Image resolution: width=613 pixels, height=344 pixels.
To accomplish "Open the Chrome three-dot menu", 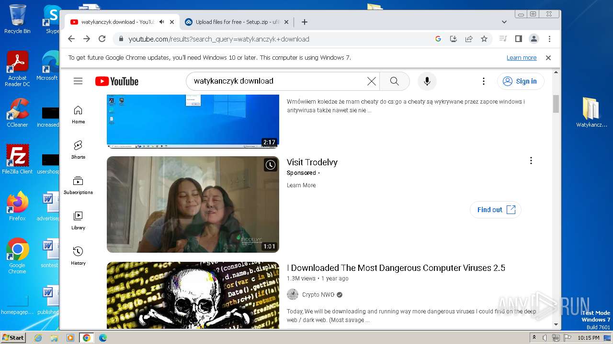I will point(549,39).
